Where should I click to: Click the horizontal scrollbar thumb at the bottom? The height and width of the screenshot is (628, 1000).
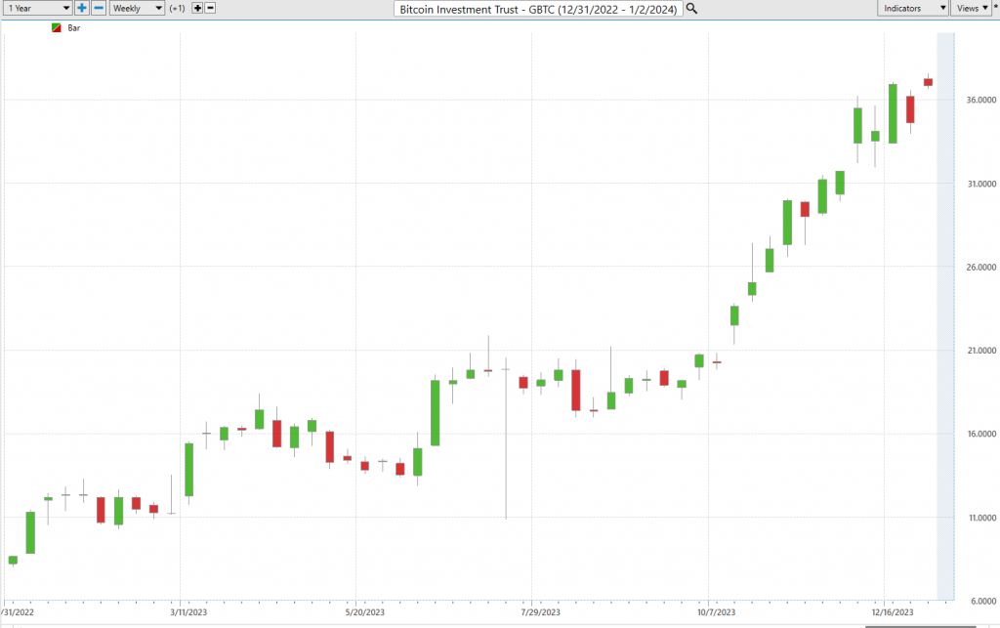click(920, 627)
